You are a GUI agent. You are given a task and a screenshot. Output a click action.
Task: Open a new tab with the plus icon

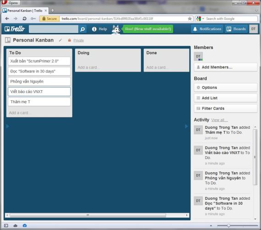[x=53, y=11]
